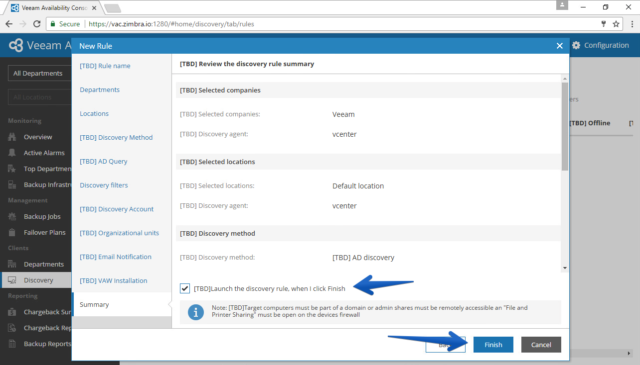Switch to Discovery Method step
This screenshot has width=640, height=365.
pyautogui.click(x=116, y=137)
